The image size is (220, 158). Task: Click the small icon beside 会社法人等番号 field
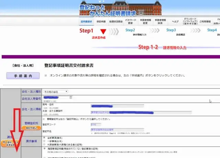click(x=71, y=97)
